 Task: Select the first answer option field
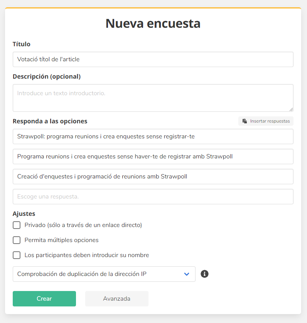153,136
